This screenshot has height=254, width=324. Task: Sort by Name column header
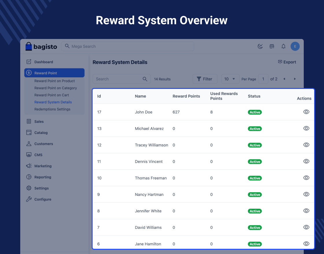click(140, 96)
